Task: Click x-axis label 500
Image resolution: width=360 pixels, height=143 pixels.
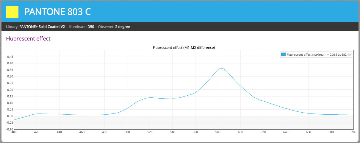Action: click(x=127, y=132)
